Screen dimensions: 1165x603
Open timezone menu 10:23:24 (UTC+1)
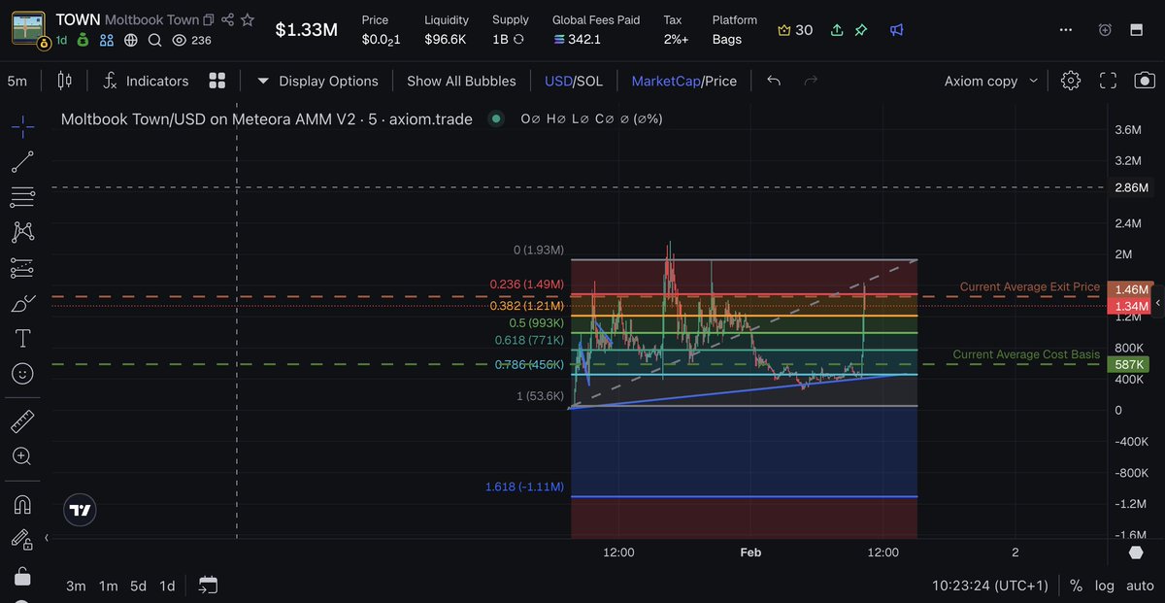pos(990,586)
